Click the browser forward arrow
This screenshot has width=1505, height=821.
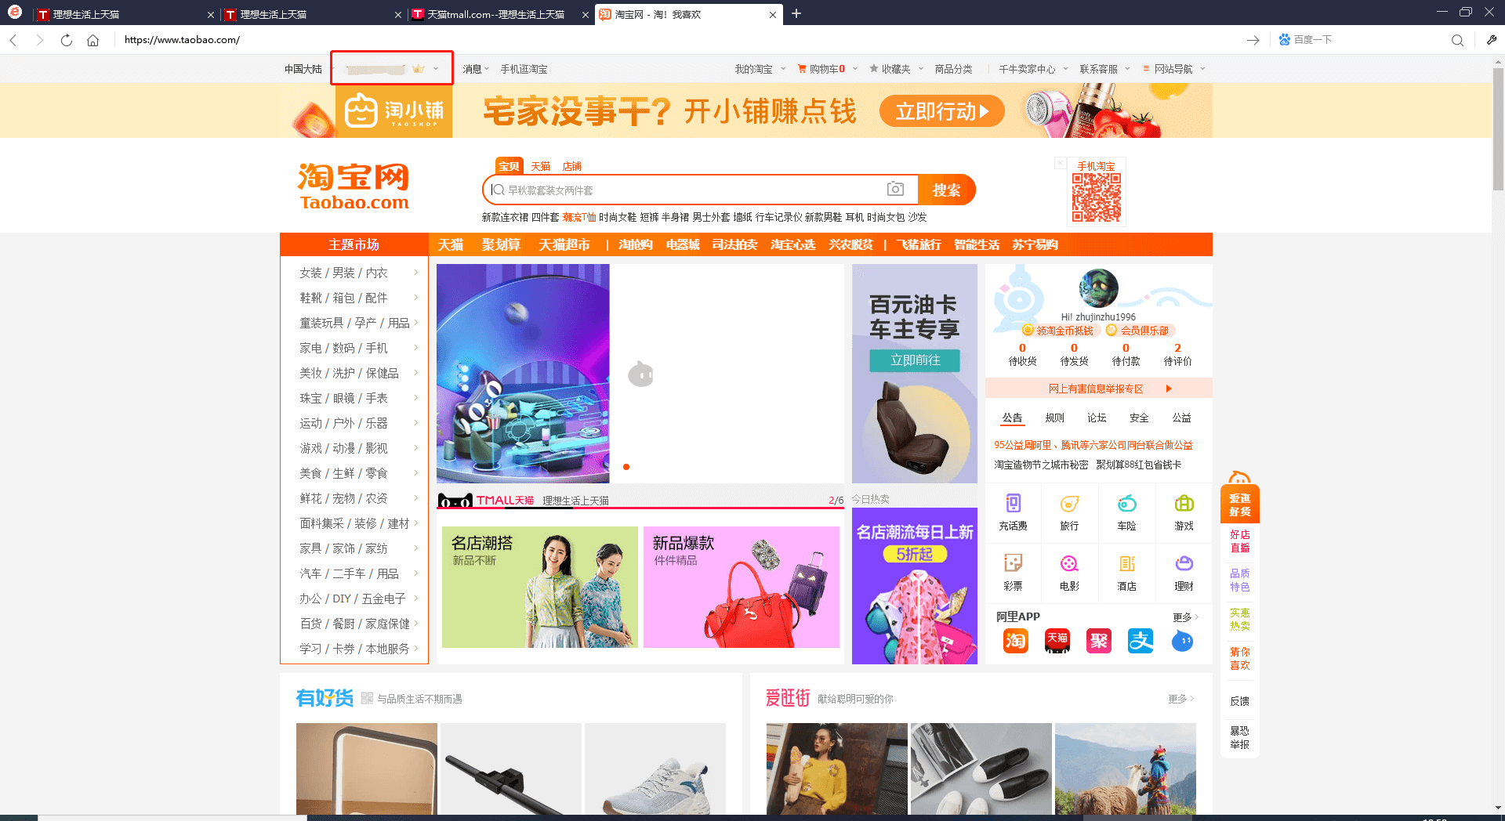(x=40, y=40)
